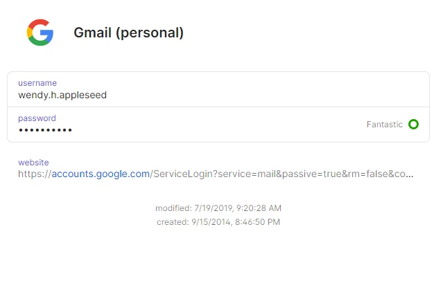Click the created timestamp line
The height and width of the screenshot is (292, 434).
pyautogui.click(x=218, y=222)
